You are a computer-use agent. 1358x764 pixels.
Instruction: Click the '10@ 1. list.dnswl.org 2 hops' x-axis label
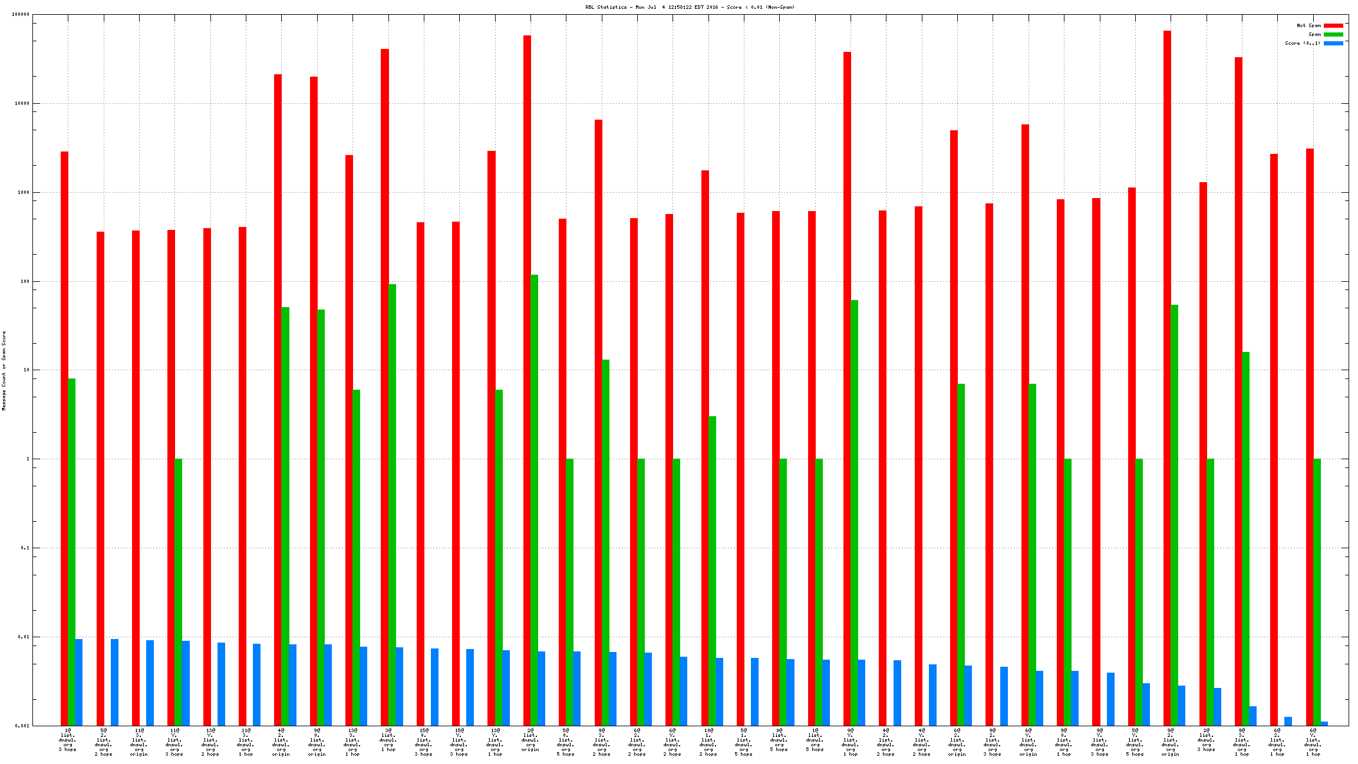click(708, 742)
